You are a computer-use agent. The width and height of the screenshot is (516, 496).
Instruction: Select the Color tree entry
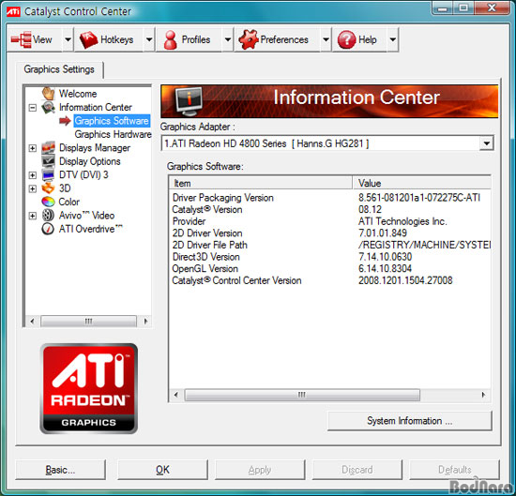[x=69, y=202]
